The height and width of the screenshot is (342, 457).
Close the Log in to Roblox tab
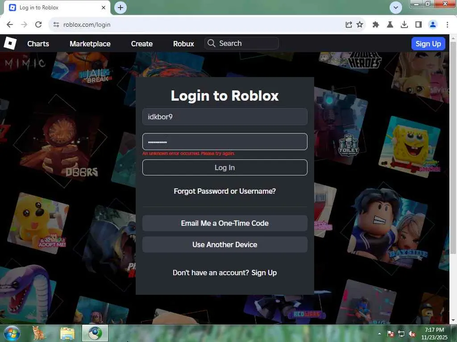[x=104, y=8]
